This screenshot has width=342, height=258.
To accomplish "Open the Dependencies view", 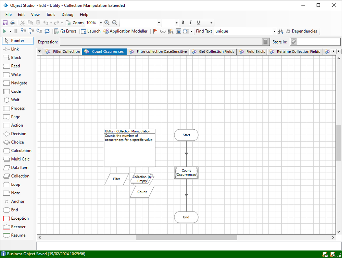I will pyautogui.click(x=301, y=31).
